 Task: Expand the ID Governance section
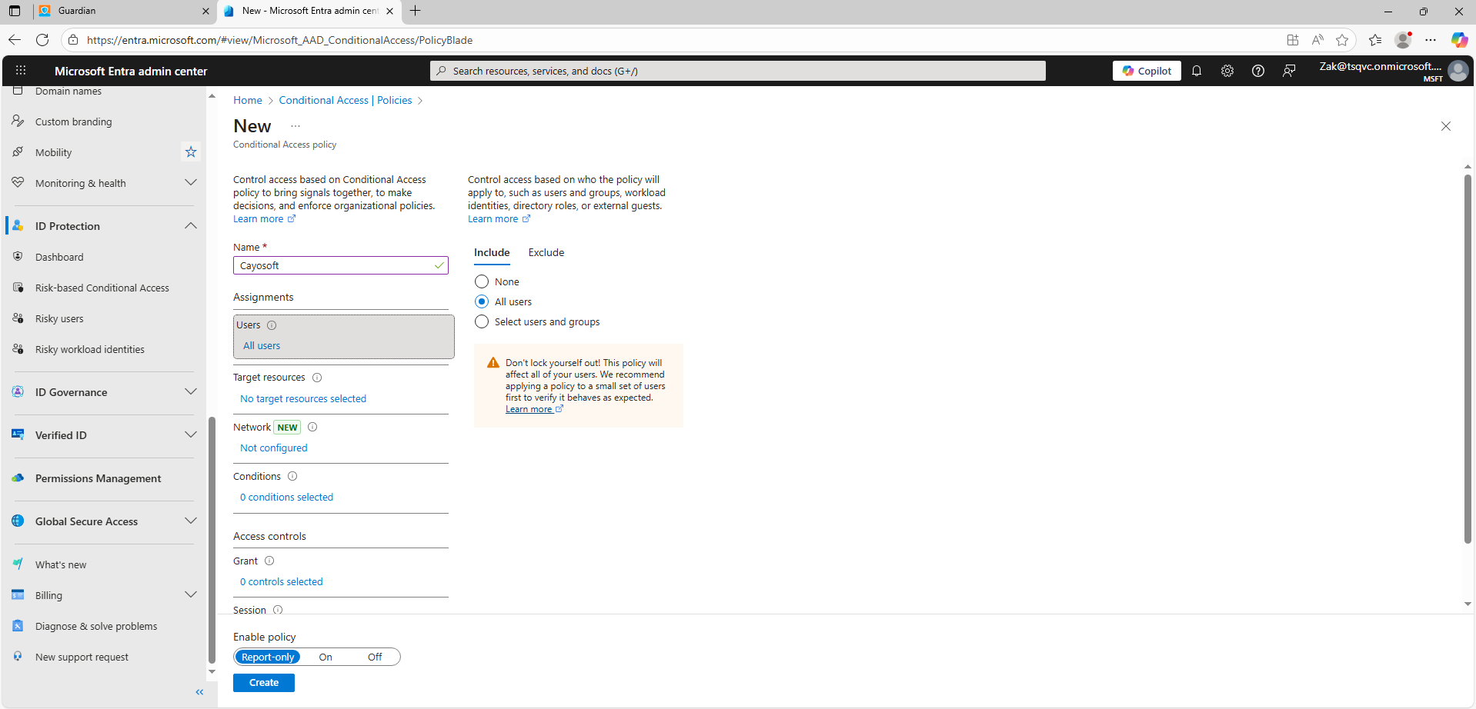click(x=190, y=392)
